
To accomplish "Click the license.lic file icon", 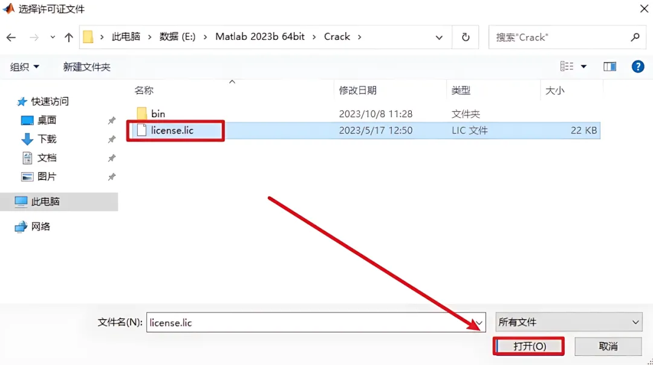I will point(141,131).
